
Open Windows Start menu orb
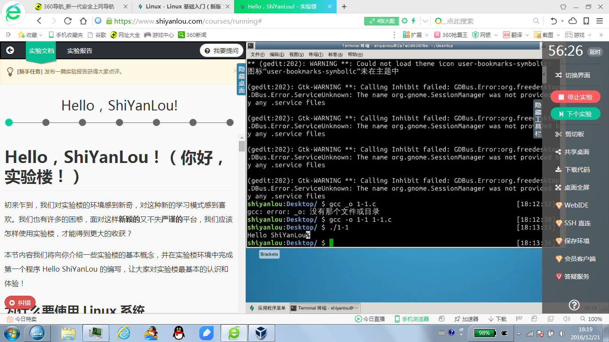coord(11,333)
